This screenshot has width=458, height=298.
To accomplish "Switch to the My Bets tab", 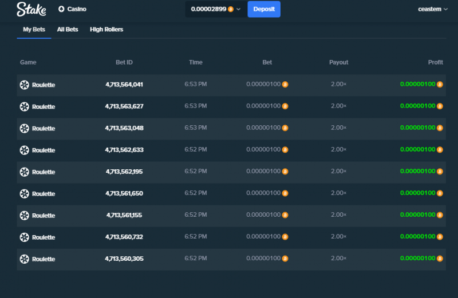I will point(34,30).
